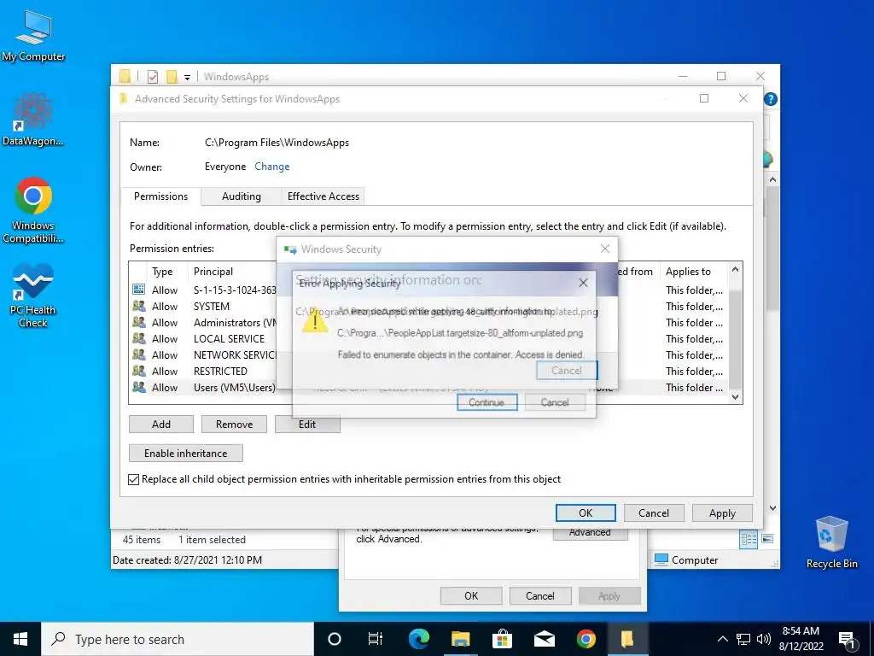Switch Explorer to large icons view
Screen dimensions: 874x656
(767, 539)
